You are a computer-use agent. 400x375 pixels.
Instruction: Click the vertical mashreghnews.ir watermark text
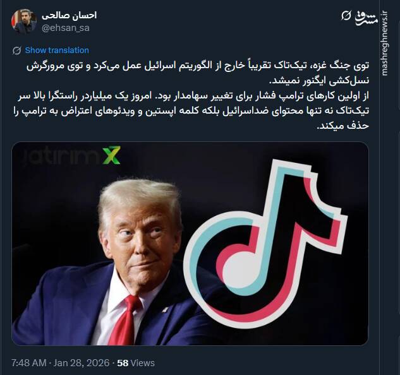pyautogui.click(x=385, y=43)
